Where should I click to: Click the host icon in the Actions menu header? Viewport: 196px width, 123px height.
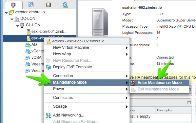49,41
